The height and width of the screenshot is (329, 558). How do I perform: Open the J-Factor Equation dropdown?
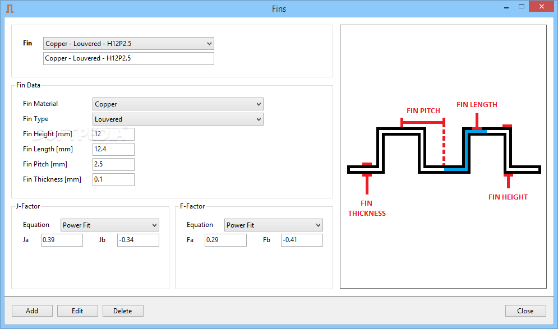109,225
